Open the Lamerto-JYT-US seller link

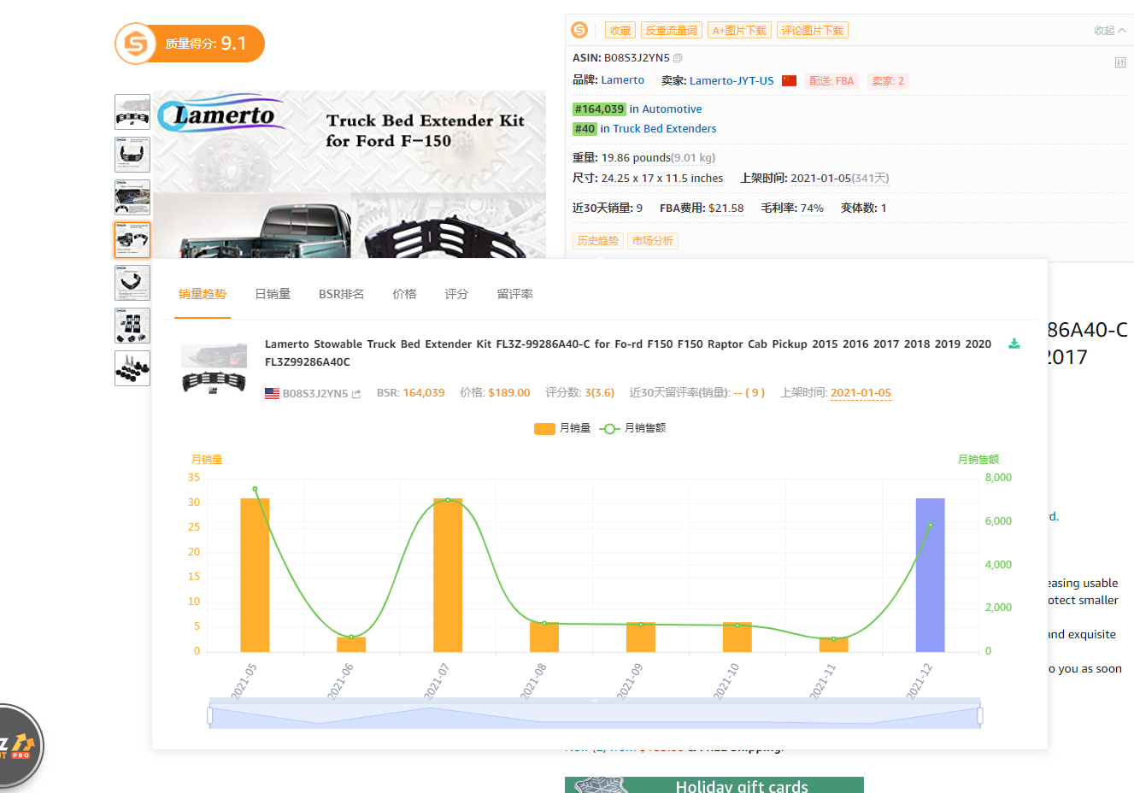tap(732, 80)
